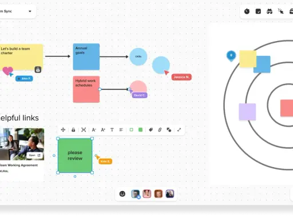
Task: Click arrow from Annual goals to OKRs
Action: (114, 56)
